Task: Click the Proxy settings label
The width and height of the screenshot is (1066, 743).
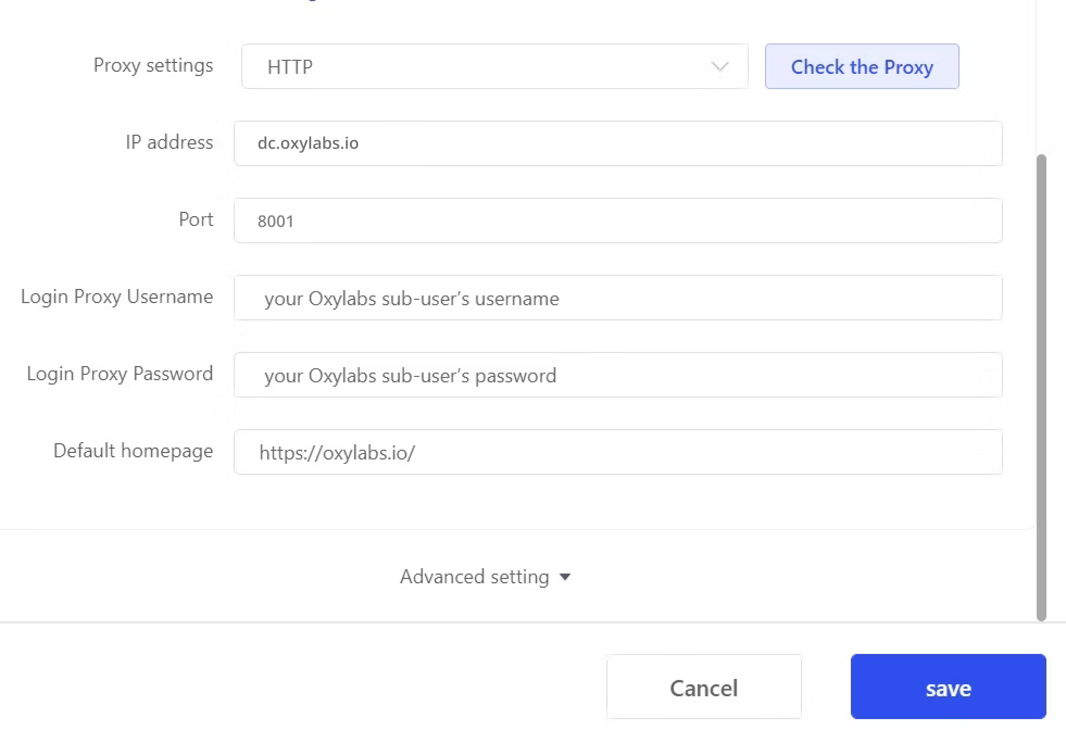Action: tap(153, 66)
